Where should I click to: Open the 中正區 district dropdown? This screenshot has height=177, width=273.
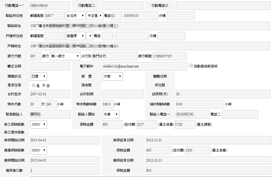coord(95,16)
